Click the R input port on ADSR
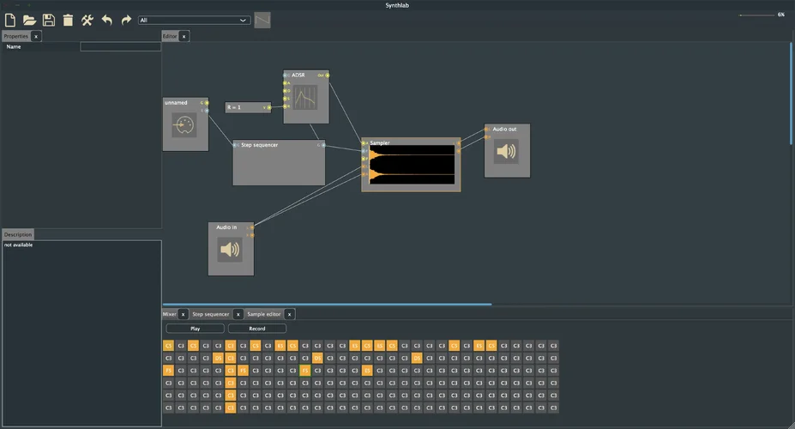Screen dimensions: 795x429 click(x=286, y=106)
